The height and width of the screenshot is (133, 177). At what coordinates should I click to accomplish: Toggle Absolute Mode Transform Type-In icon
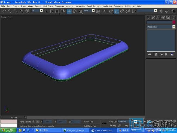tap(38, 122)
